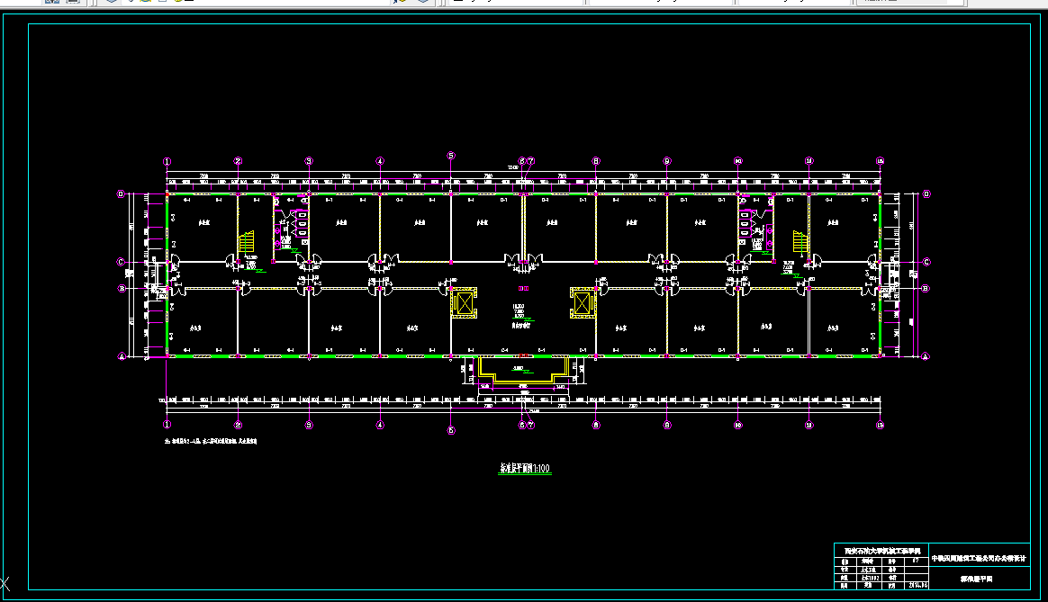Click lower grid bubble number 1
This screenshot has width=1048, height=602.
[167, 424]
